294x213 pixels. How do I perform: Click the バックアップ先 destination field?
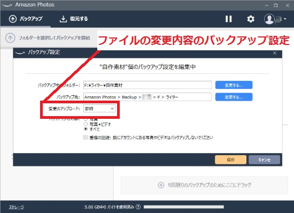(x=148, y=97)
